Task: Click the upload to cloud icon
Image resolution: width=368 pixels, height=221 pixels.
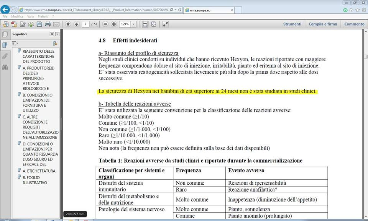Action: pos(31,24)
